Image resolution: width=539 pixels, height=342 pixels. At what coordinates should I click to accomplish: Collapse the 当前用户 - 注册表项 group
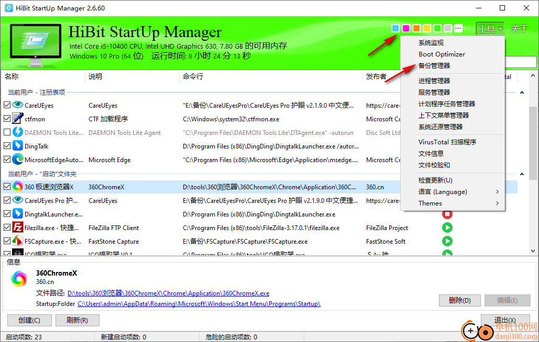point(522,92)
